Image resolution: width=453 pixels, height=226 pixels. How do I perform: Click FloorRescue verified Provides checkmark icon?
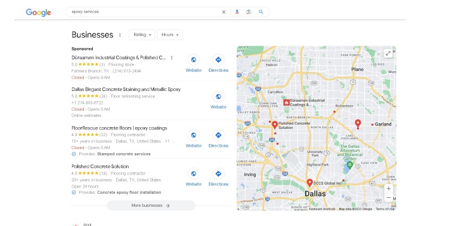[x=74, y=154]
